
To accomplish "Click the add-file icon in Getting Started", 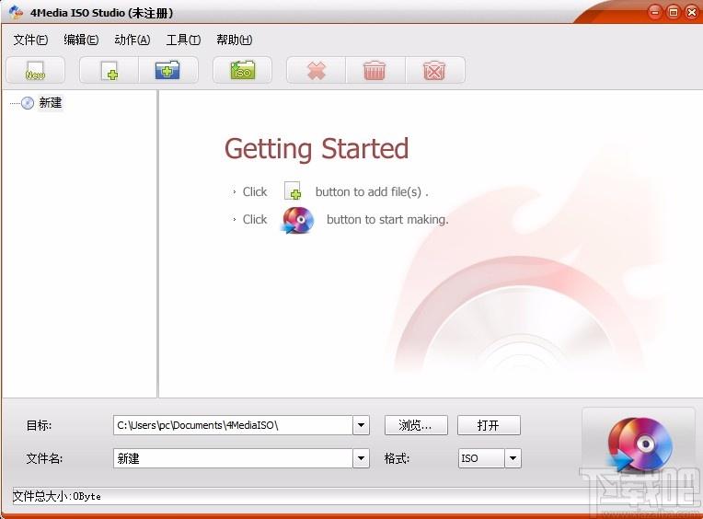I will pos(294,190).
